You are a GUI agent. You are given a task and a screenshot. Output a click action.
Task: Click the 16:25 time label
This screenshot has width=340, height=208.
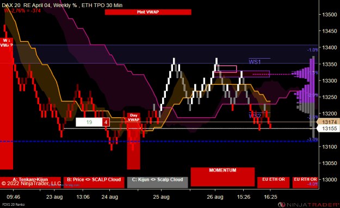pos(270,197)
